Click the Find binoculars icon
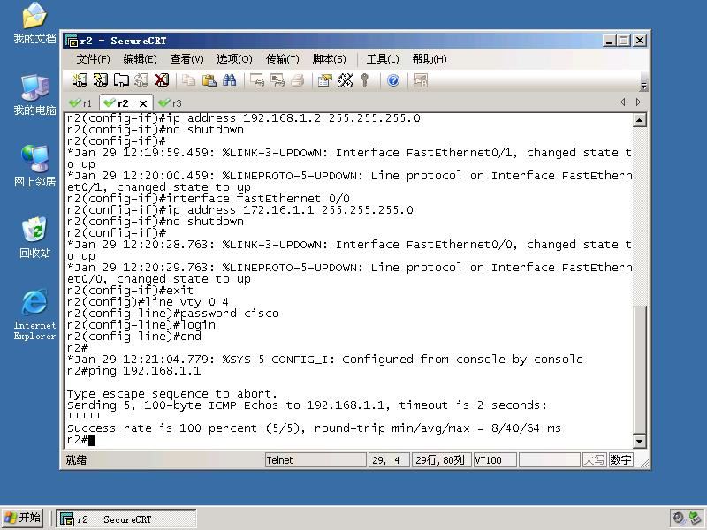 [x=229, y=80]
